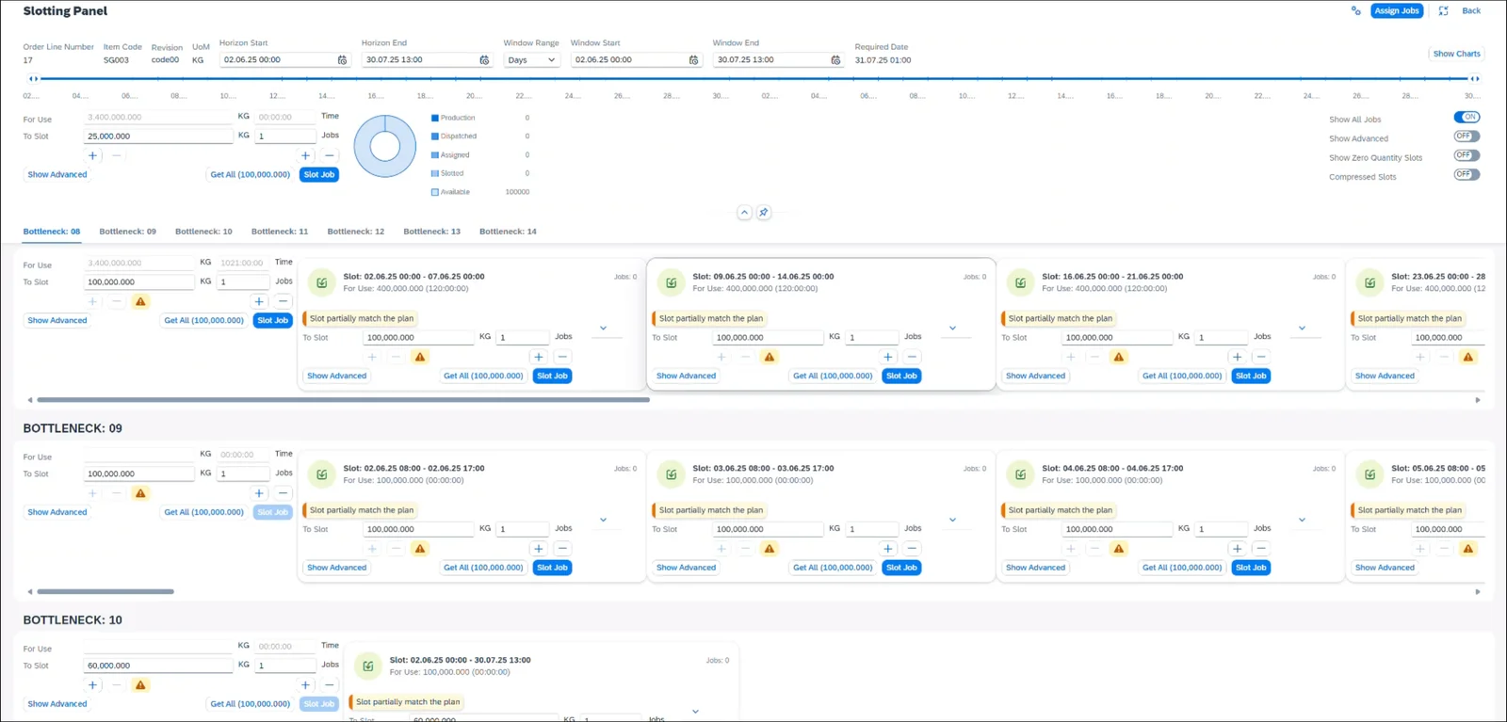
Task: Open the settings gears icon beside Assign Jobs
Action: 1355,11
